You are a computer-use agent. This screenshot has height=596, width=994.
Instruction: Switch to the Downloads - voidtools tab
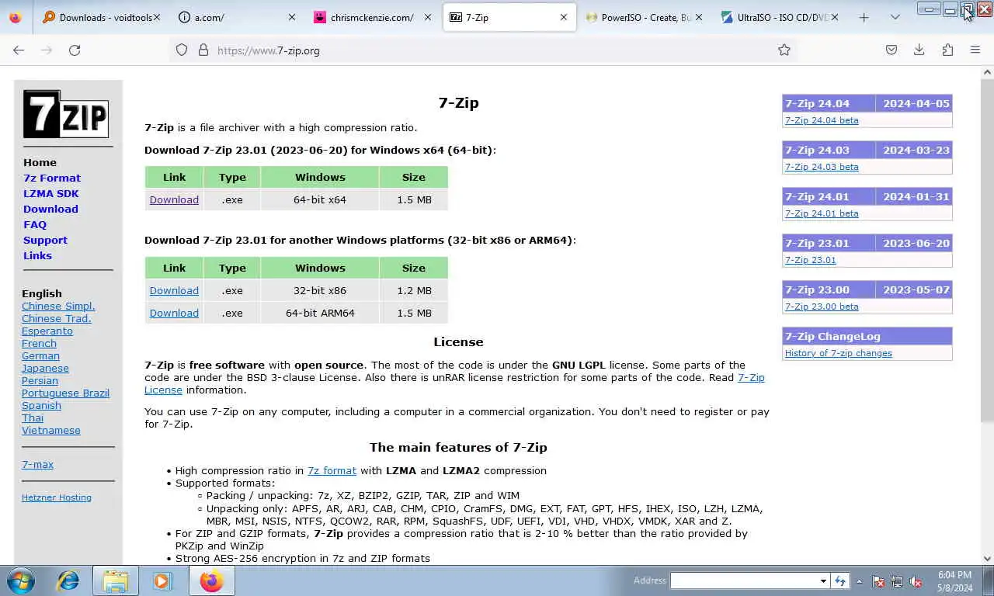(102, 17)
